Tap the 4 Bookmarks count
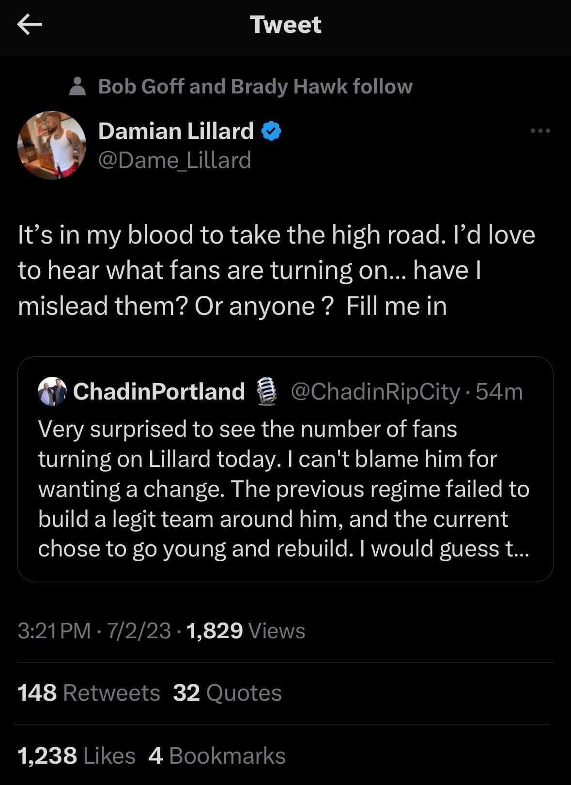Viewport: 571px width, 785px height. pyautogui.click(x=217, y=756)
